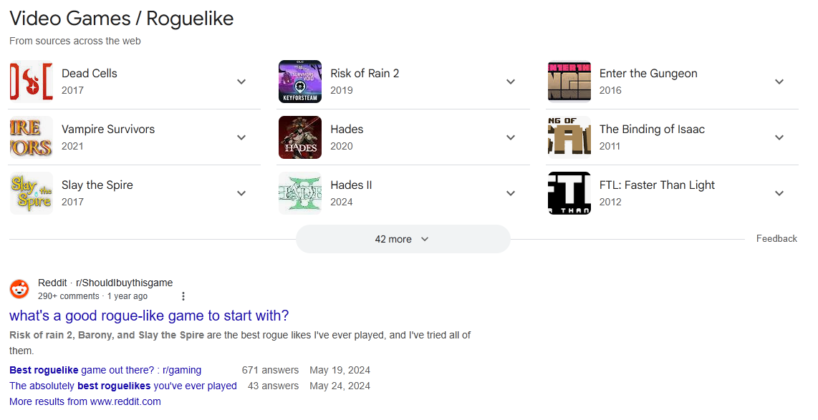
Task: Click the Enter the Gungeon cover image
Action: 569,82
